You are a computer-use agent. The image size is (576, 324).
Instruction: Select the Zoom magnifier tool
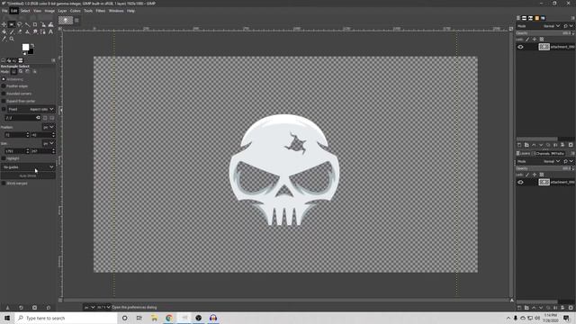pos(12,39)
